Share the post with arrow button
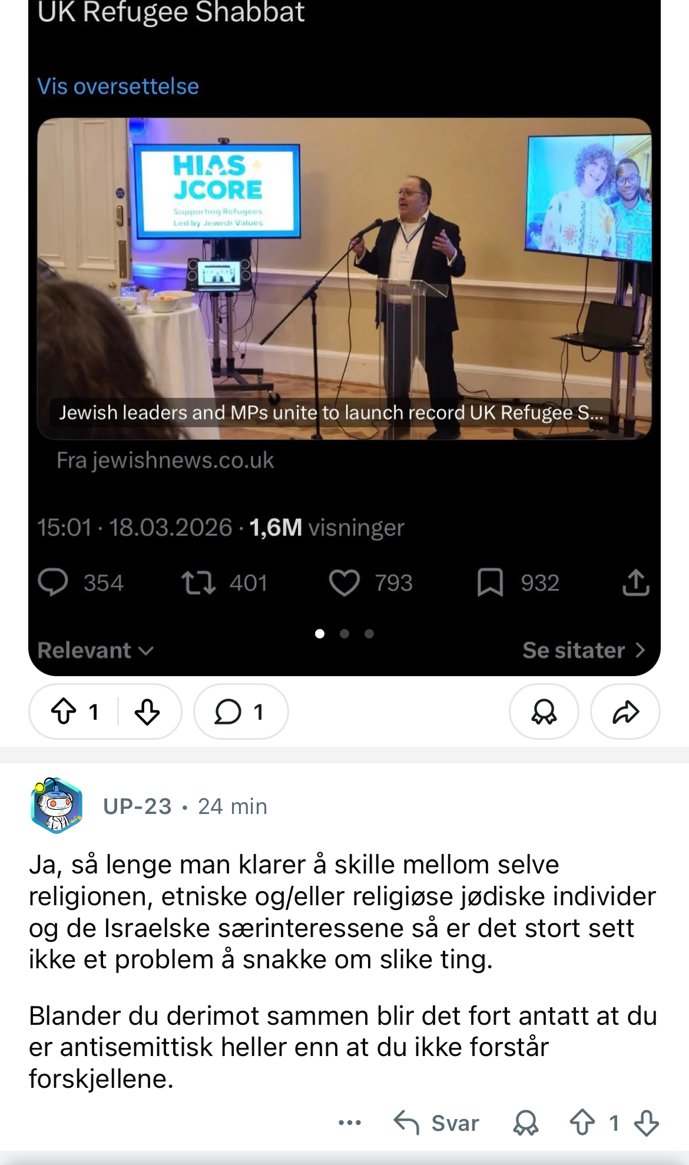 click(x=625, y=711)
